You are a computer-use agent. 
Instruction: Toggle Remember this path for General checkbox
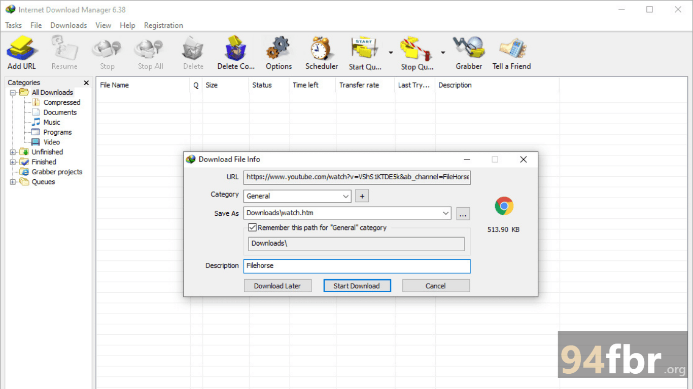point(252,228)
